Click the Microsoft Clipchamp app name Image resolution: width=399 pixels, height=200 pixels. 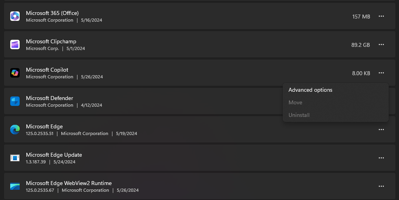pos(51,41)
